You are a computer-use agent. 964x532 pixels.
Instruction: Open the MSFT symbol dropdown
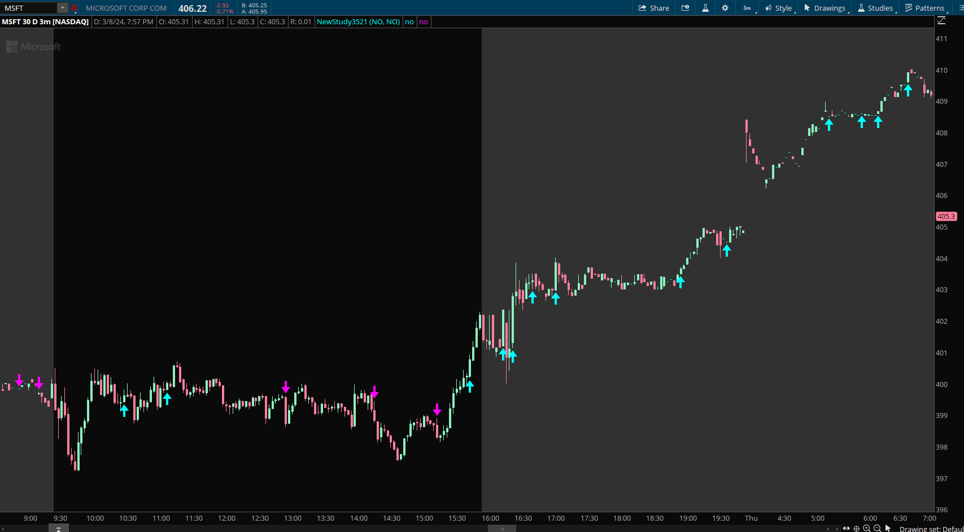pos(62,8)
